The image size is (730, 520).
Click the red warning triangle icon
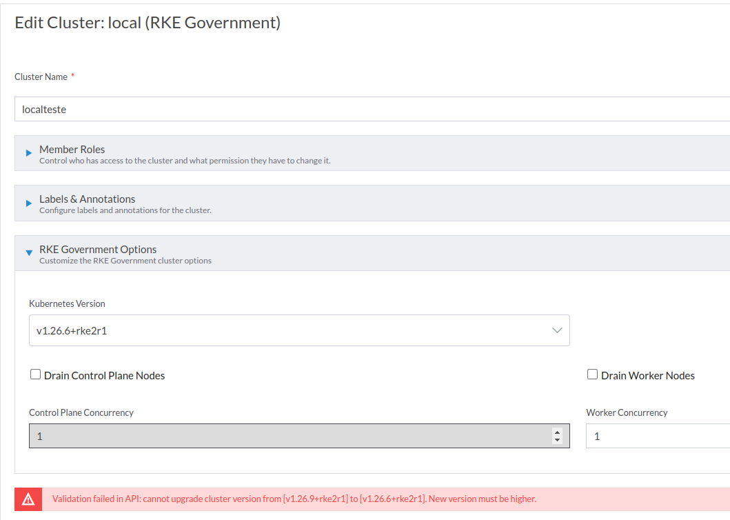pos(28,498)
